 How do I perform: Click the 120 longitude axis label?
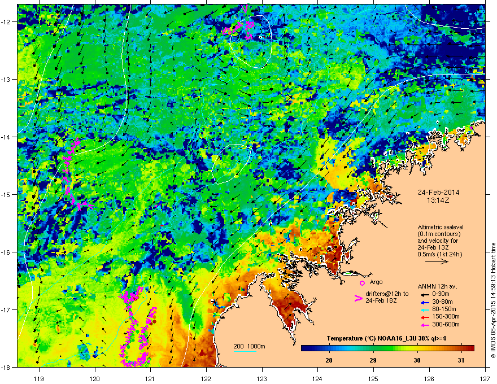tap(95, 378)
